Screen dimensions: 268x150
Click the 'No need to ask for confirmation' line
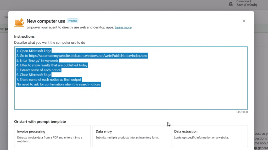click(58, 84)
